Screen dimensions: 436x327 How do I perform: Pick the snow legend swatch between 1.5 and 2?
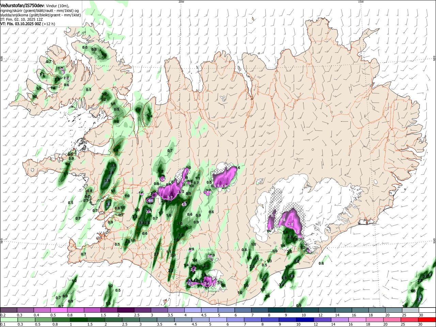tap(109, 310)
